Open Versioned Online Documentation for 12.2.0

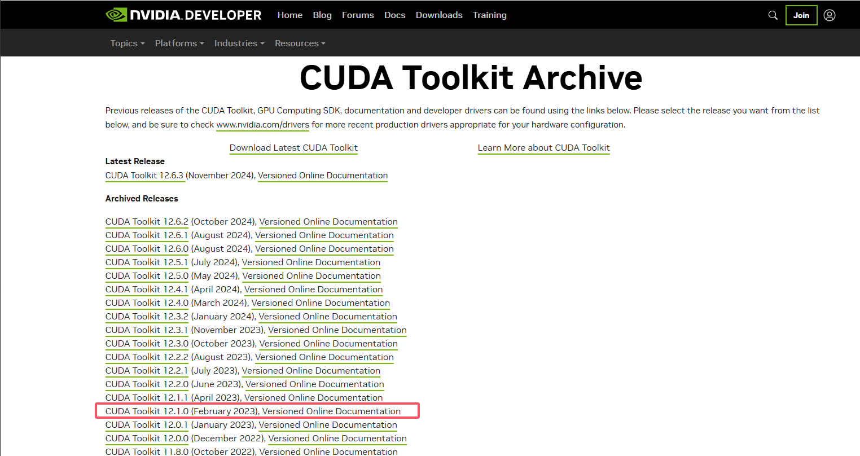click(315, 384)
